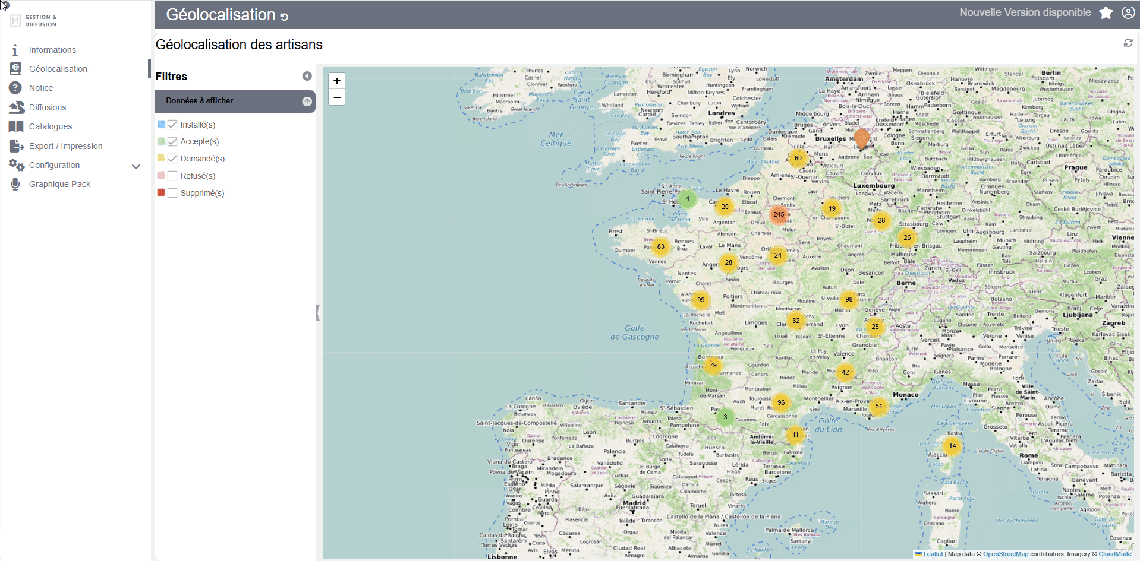Image resolution: width=1140 pixels, height=561 pixels.
Task: Check the Supprimé(s) checkbox
Action: [x=172, y=193]
